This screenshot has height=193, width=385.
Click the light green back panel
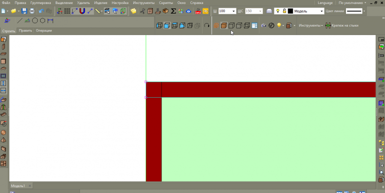click(269, 139)
